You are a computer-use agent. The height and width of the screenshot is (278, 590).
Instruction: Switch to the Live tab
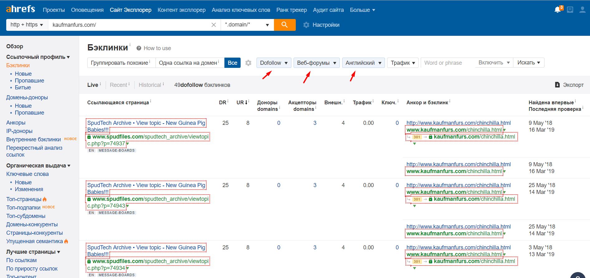(x=93, y=85)
